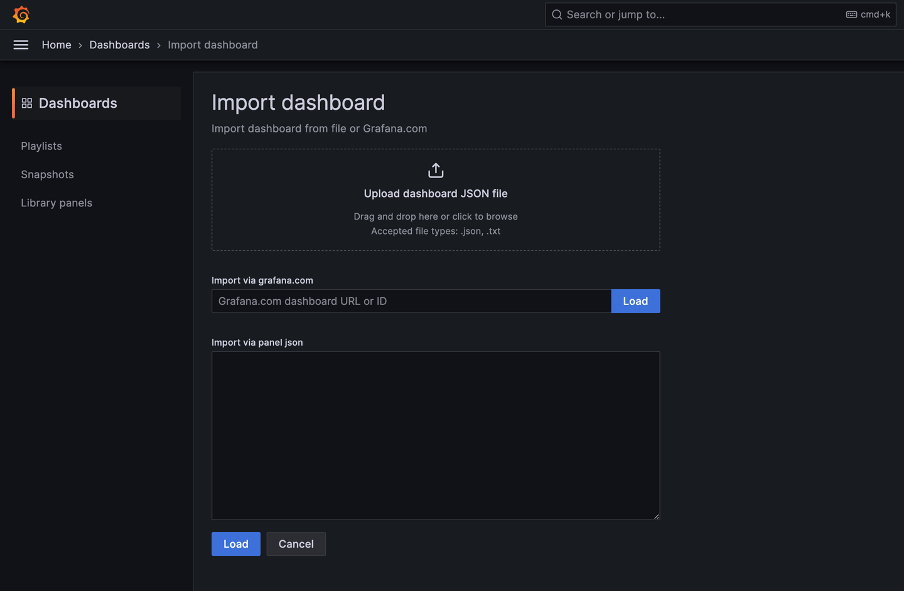Click the Grafana logo icon
This screenshot has height=591, width=904.
coord(21,14)
